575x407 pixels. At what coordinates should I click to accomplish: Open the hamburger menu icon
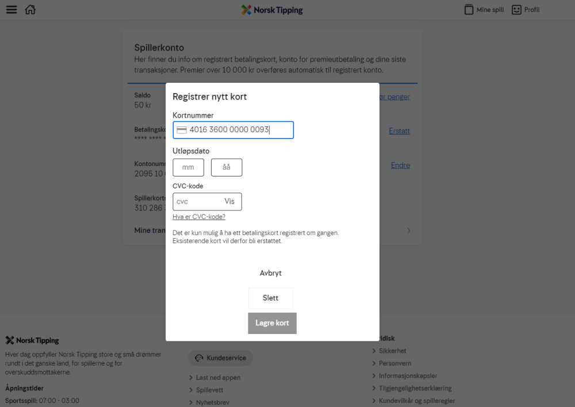point(11,10)
